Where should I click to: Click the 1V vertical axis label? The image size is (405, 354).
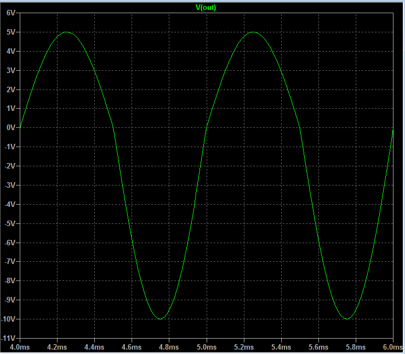pos(11,108)
